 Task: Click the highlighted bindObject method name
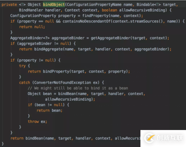(54, 5)
